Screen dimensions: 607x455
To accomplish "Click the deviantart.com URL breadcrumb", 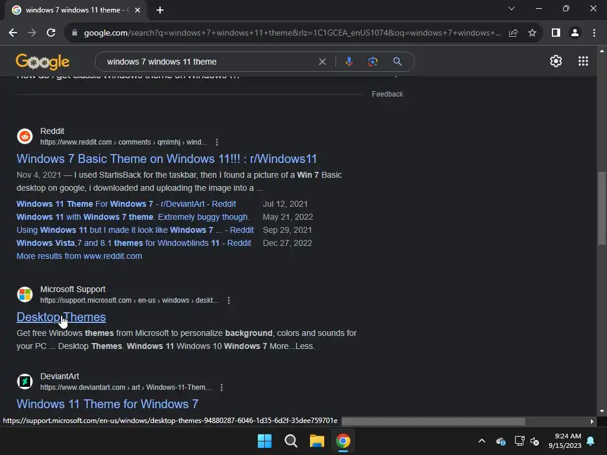I will click(126, 387).
